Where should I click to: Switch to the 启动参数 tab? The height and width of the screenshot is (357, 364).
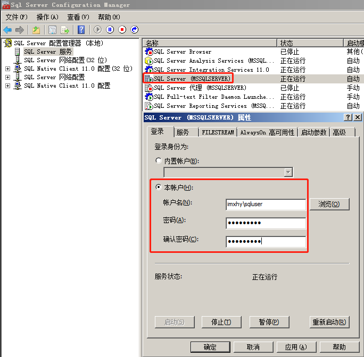coord(313,132)
